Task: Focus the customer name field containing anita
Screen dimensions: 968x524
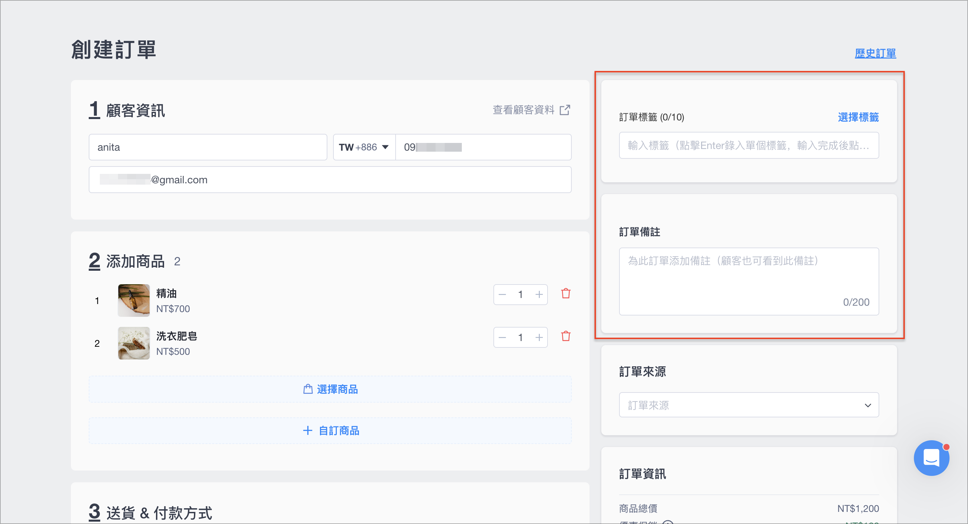Action: pyautogui.click(x=208, y=147)
